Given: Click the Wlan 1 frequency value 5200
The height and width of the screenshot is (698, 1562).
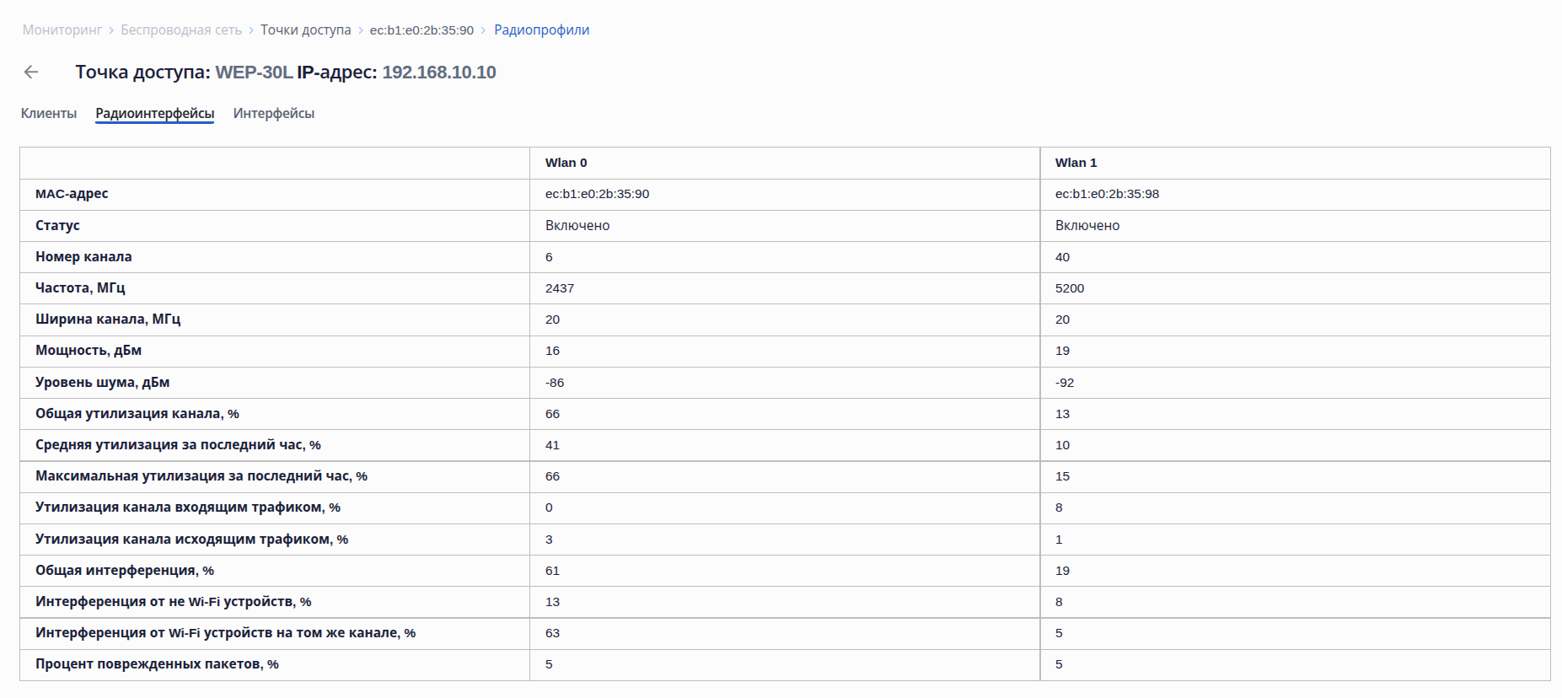Looking at the screenshot, I should [x=1070, y=288].
